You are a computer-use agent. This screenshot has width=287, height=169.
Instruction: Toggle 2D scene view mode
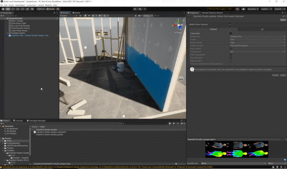80,16
